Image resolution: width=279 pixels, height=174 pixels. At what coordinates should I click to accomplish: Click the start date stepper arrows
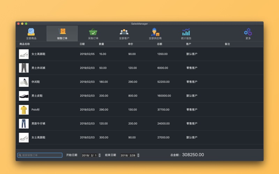(x=99, y=155)
